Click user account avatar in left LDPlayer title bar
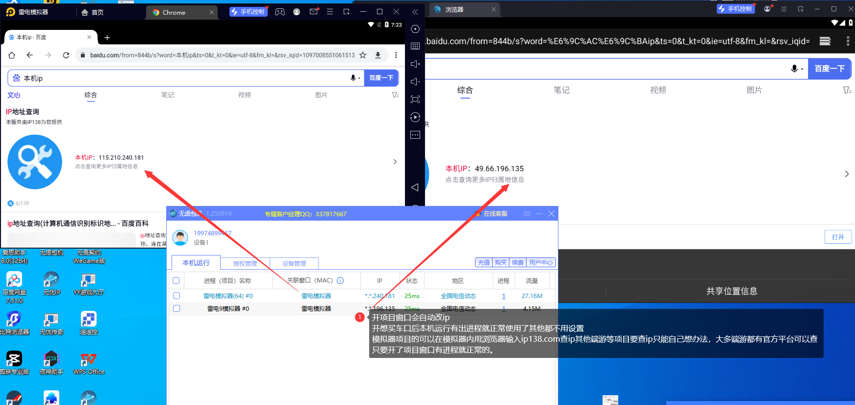This screenshot has width=855, height=405. pyautogui.click(x=297, y=12)
